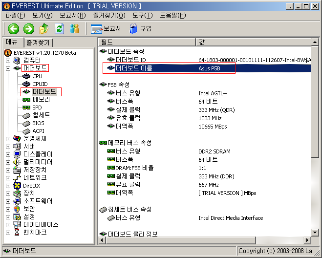Click the 디스플레이 monitor icon
Screen dimensions: 322x258
(17, 154)
